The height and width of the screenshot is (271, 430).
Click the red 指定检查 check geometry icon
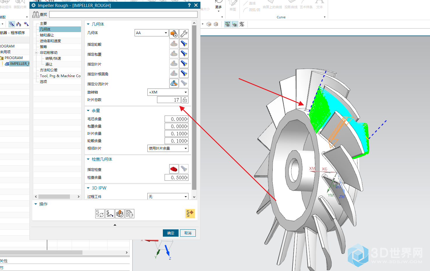(x=174, y=169)
